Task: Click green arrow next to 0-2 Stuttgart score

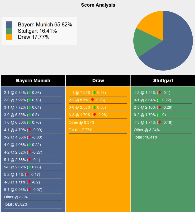Action: pyautogui.click(x=159, y=115)
